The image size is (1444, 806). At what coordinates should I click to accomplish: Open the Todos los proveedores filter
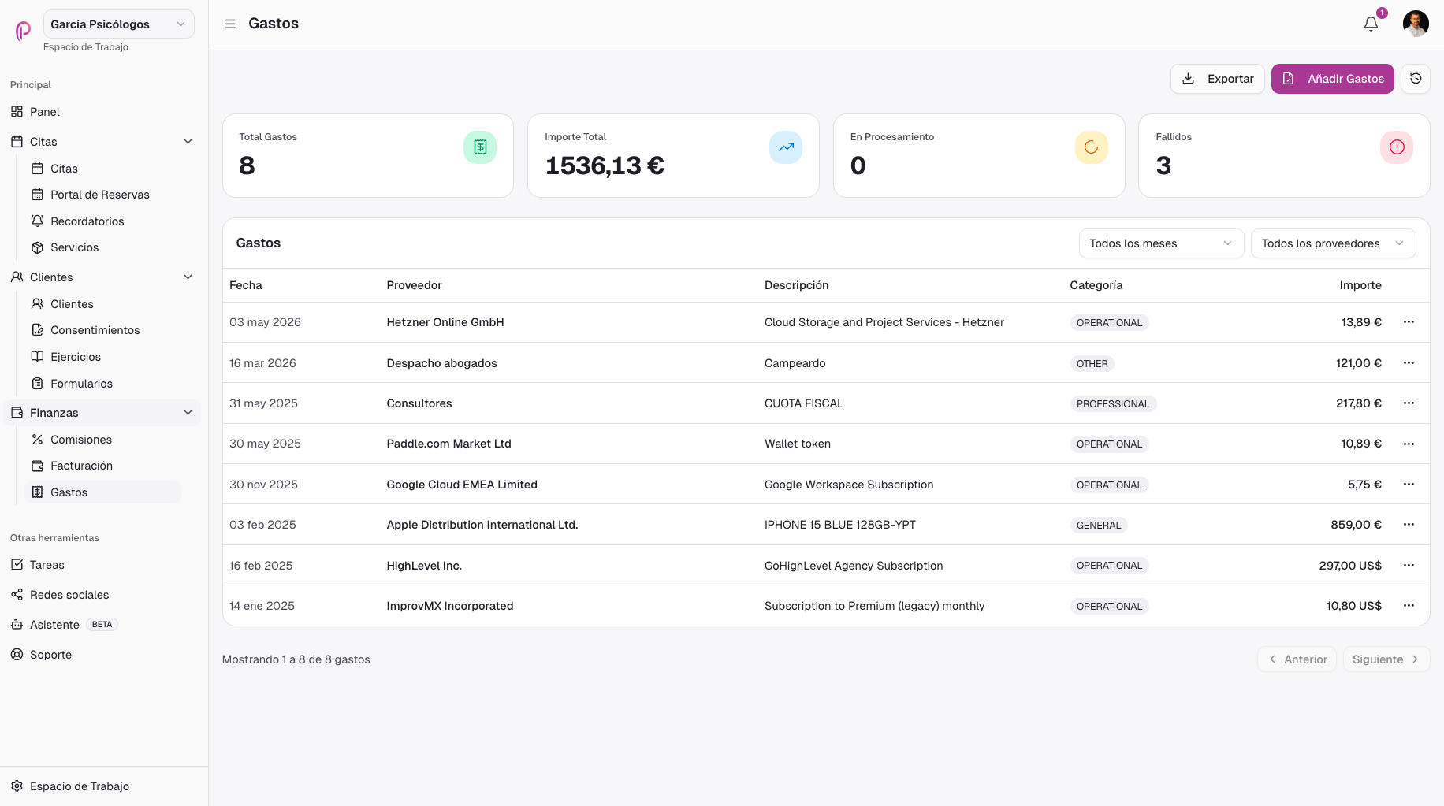pyautogui.click(x=1333, y=243)
